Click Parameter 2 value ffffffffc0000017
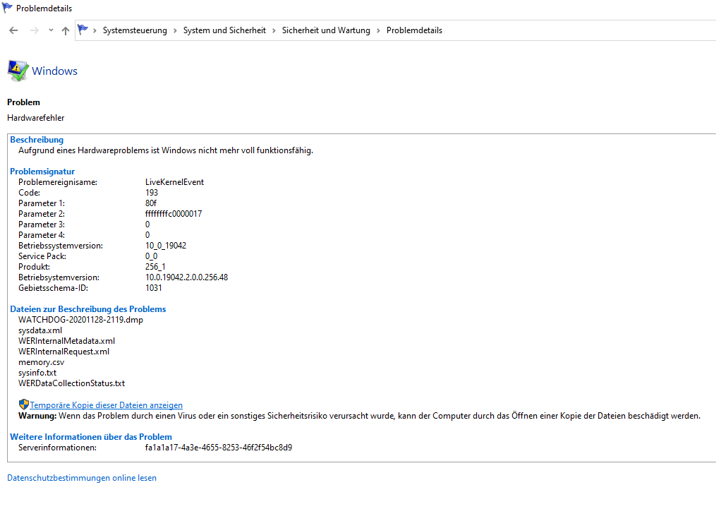 [x=174, y=214]
